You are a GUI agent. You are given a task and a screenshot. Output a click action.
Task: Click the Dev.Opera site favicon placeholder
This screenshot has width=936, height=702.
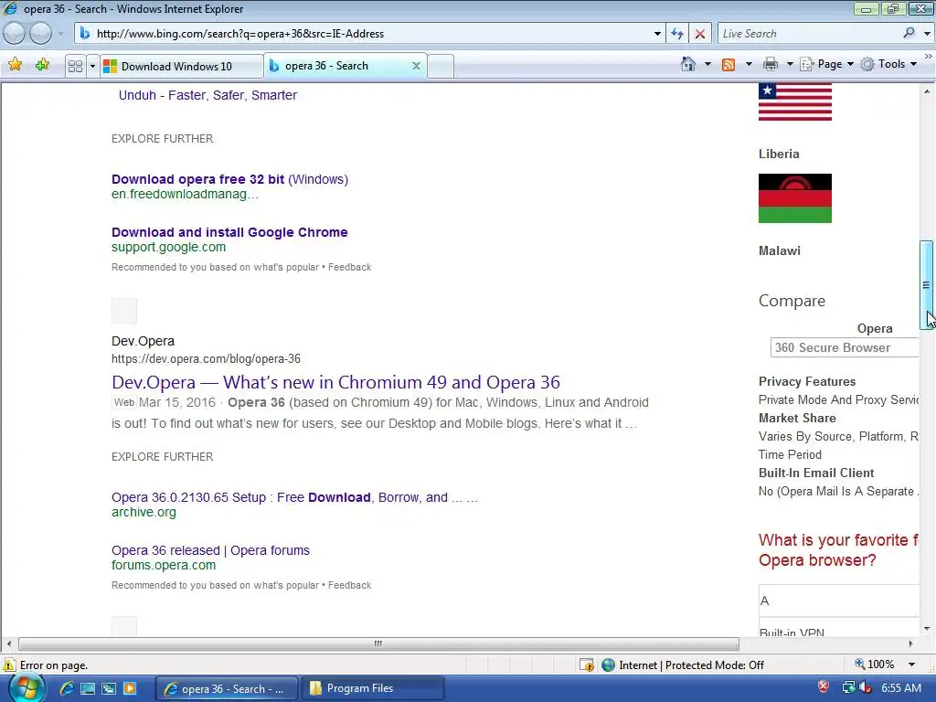click(x=124, y=311)
